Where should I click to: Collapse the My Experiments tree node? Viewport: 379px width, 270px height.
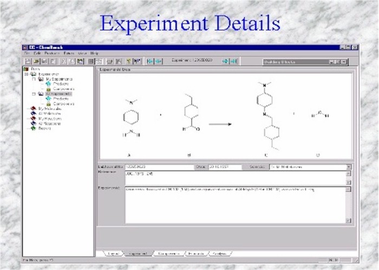coord(34,79)
